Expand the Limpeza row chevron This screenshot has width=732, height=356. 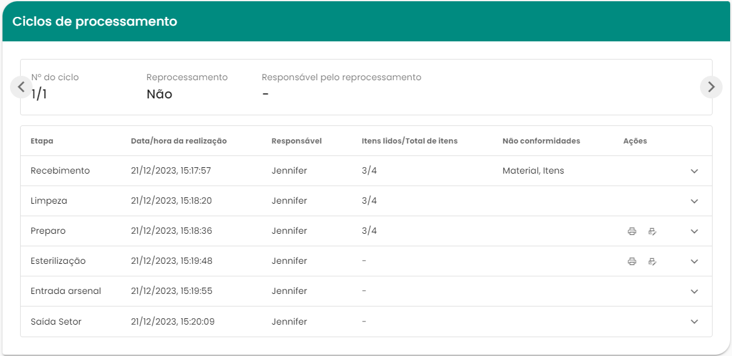[694, 201]
